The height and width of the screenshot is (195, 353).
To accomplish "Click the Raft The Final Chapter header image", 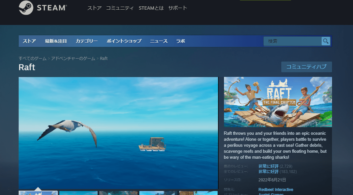I will [278, 102].
